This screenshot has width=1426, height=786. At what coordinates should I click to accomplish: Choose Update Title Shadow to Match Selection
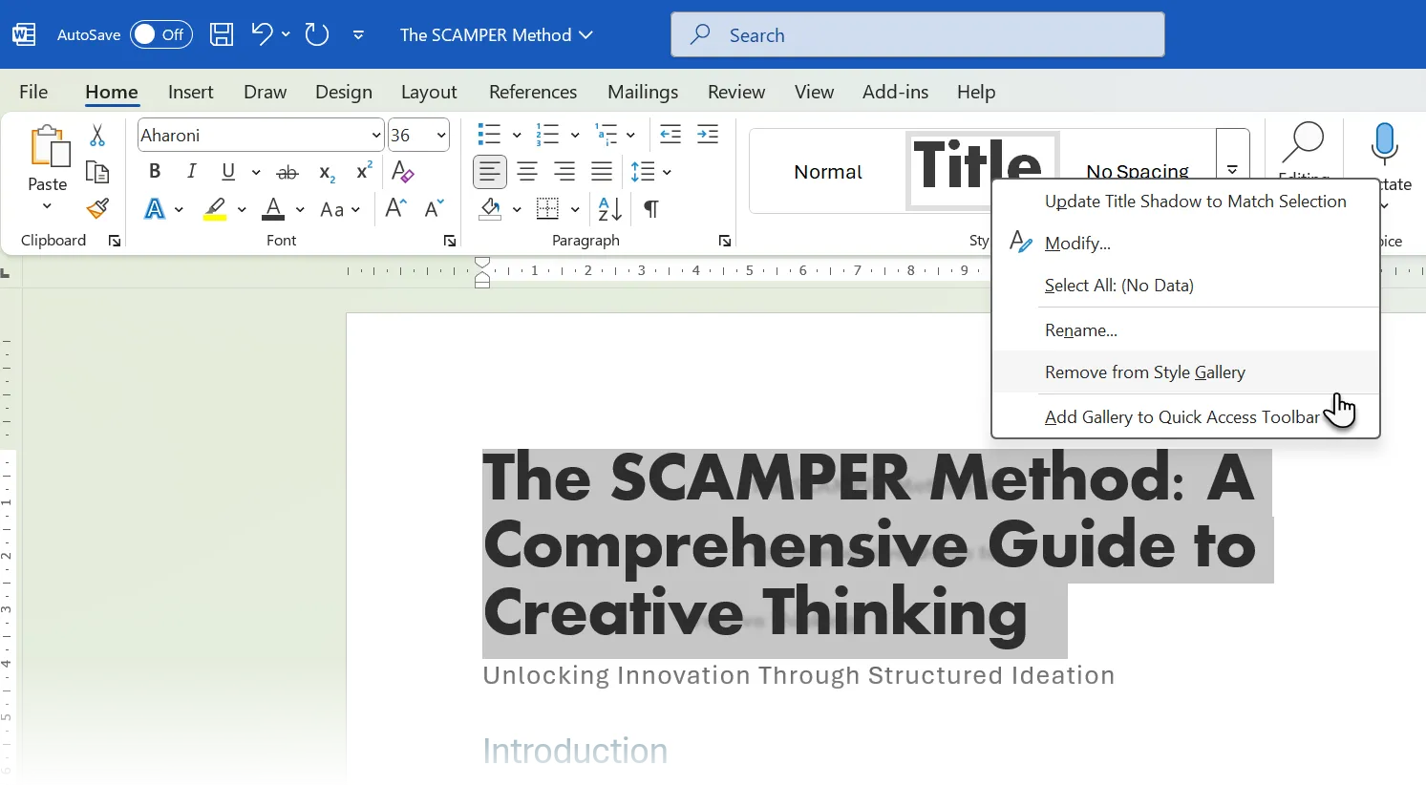(1186, 202)
